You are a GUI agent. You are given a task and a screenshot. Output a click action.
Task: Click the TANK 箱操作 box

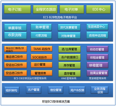click(41, 49)
